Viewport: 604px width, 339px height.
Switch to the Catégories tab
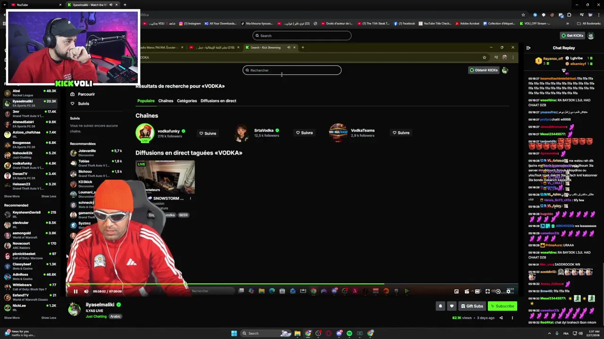pyautogui.click(x=187, y=101)
